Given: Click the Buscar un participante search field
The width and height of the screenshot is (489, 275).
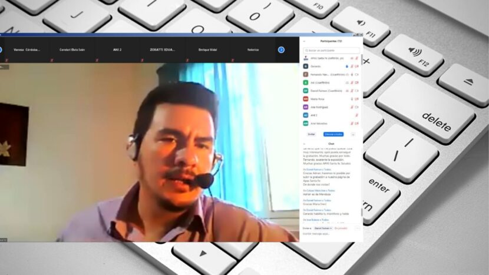Looking at the screenshot, I should click(331, 51).
